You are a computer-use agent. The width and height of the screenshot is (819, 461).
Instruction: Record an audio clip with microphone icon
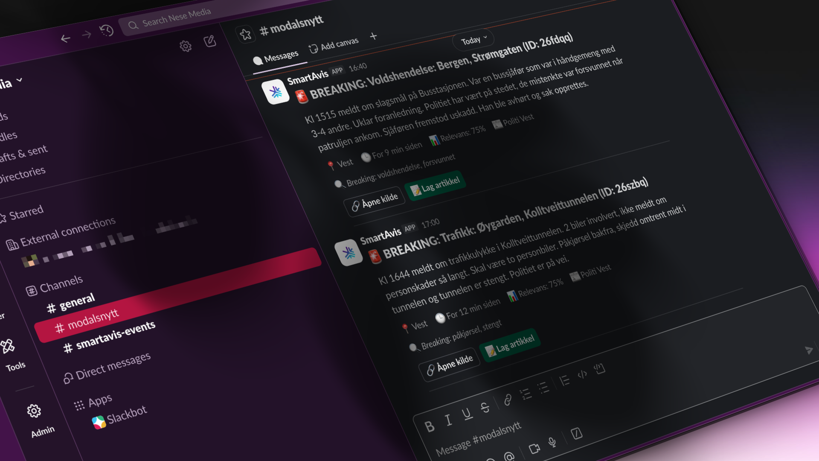(552, 443)
